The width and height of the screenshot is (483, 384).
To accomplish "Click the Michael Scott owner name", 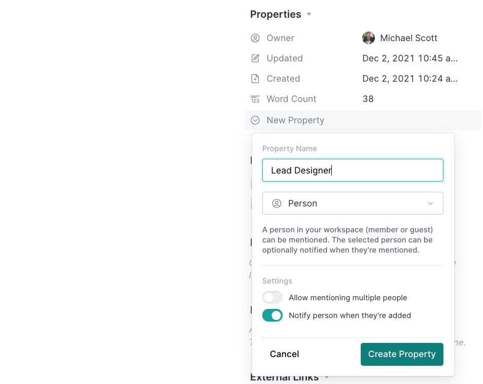I will click(408, 38).
